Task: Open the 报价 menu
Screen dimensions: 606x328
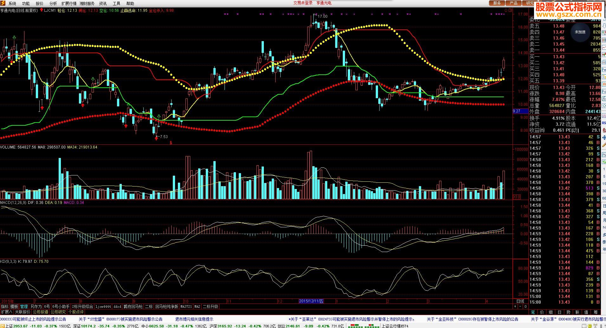Action: (x=40, y=3)
